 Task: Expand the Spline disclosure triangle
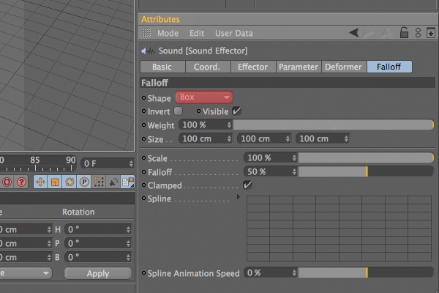pos(239,197)
